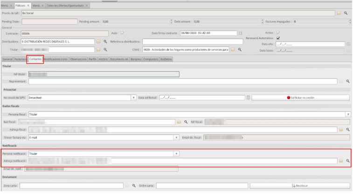The image size is (353, 194).
Task: Adjust Pending amount stepper arrows
Action: pyautogui.click(x=171, y=21)
